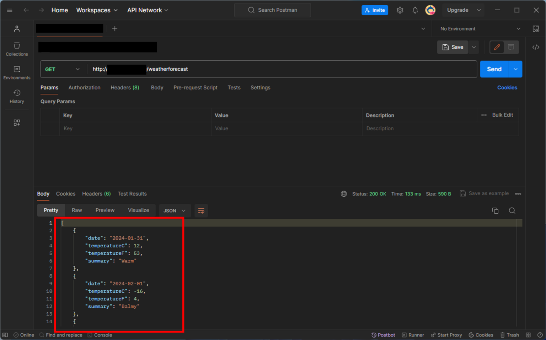This screenshot has width=546, height=340.
Task: Open Cookies link above the request tabs
Action: coord(507,88)
